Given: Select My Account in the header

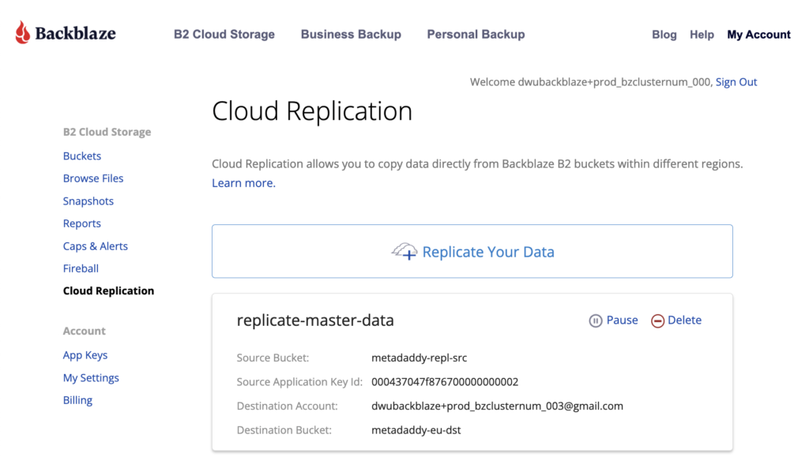Looking at the screenshot, I should click(758, 35).
